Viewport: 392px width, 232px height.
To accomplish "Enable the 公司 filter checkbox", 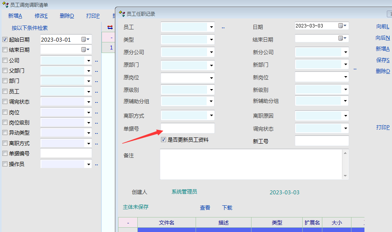I will 5,60.
